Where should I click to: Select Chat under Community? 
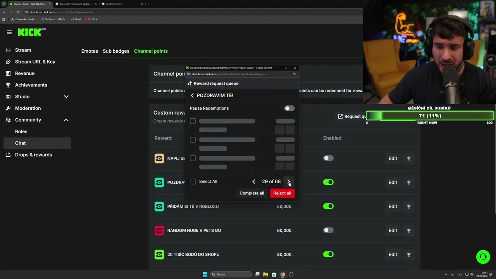click(x=37, y=143)
